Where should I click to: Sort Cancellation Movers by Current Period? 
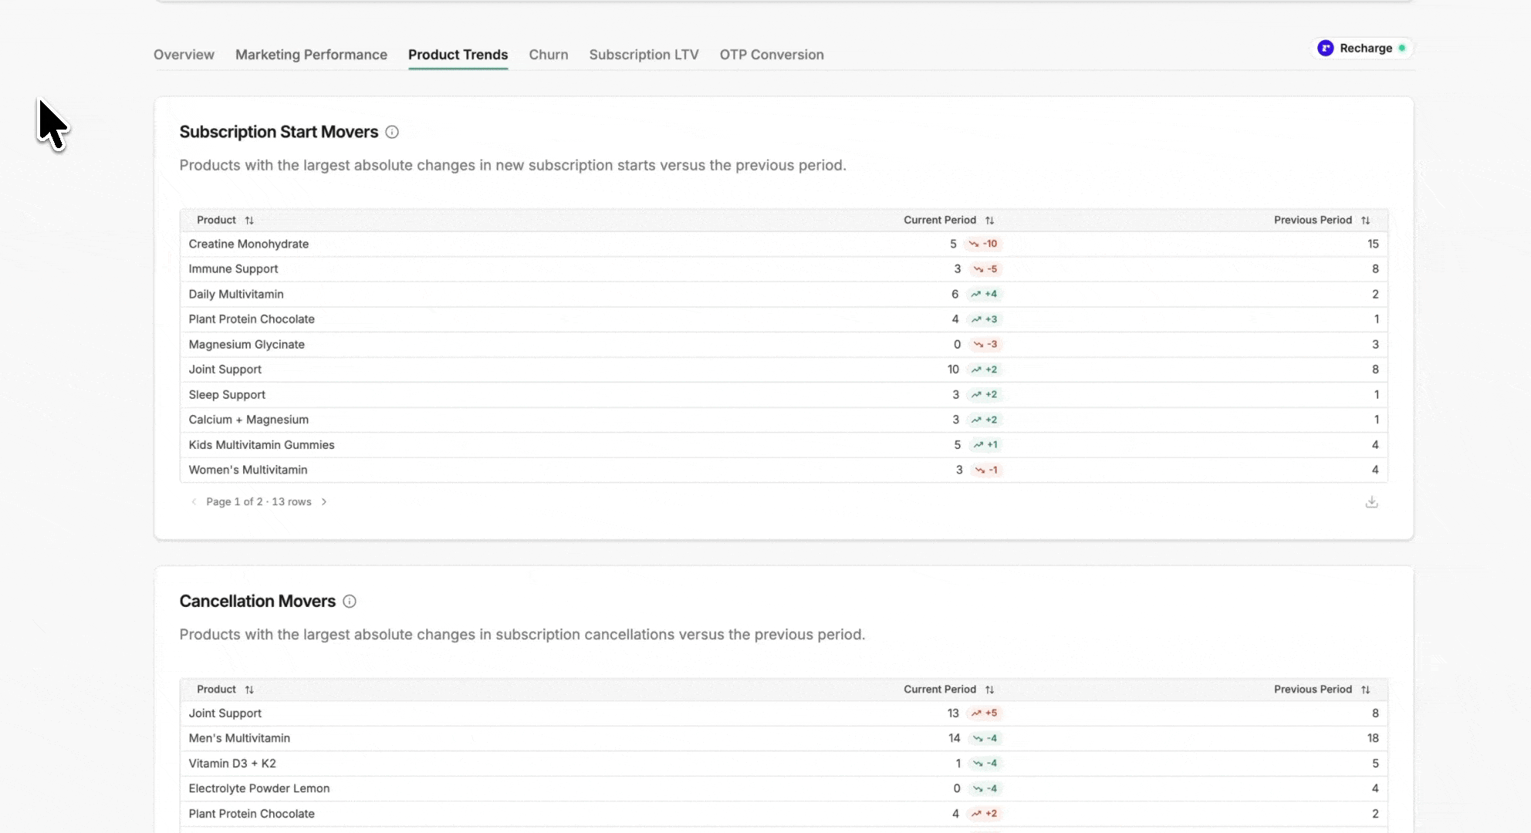tap(989, 690)
